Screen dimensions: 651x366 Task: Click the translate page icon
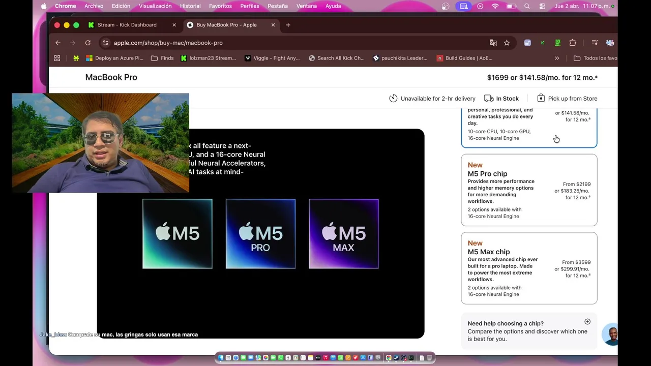(x=493, y=43)
